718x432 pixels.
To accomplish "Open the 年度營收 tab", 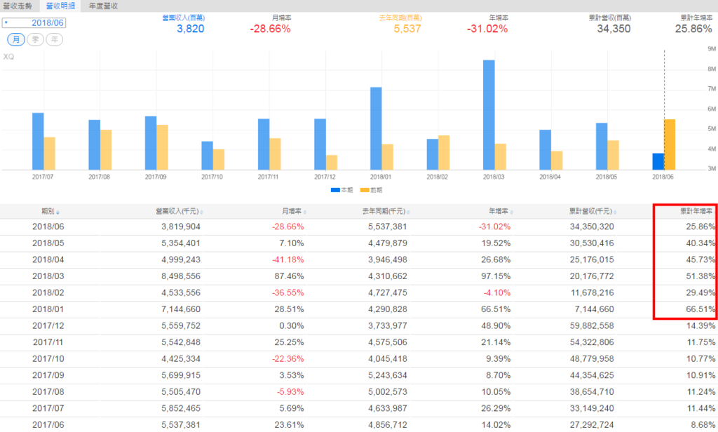I will pos(104,6).
